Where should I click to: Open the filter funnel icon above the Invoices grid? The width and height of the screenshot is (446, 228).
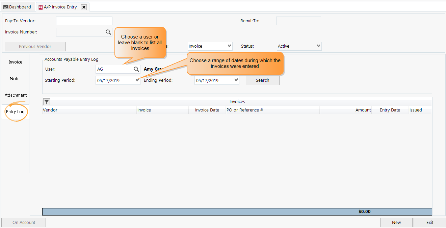(46, 101)
